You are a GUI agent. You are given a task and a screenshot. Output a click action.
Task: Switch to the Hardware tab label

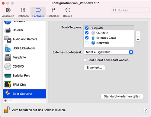tap(38, 16)
